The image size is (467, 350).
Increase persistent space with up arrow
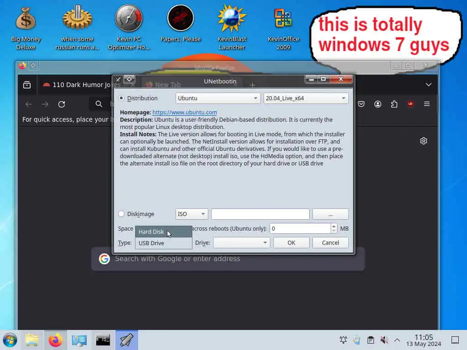point(334,226)
